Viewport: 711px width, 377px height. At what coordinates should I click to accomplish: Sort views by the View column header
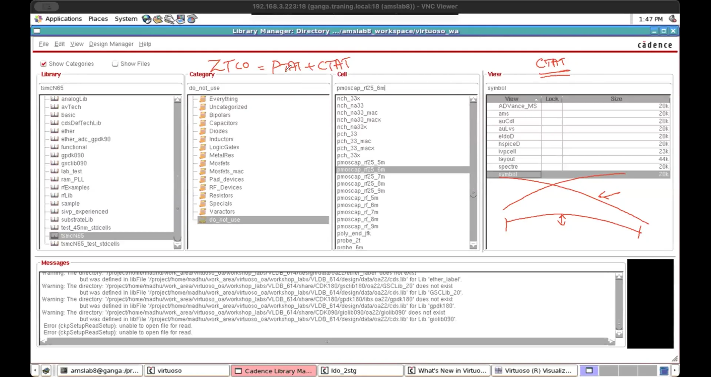[x=514, y=99]
